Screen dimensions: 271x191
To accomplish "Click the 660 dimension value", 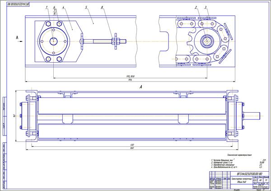I will (x=132, y=148).
